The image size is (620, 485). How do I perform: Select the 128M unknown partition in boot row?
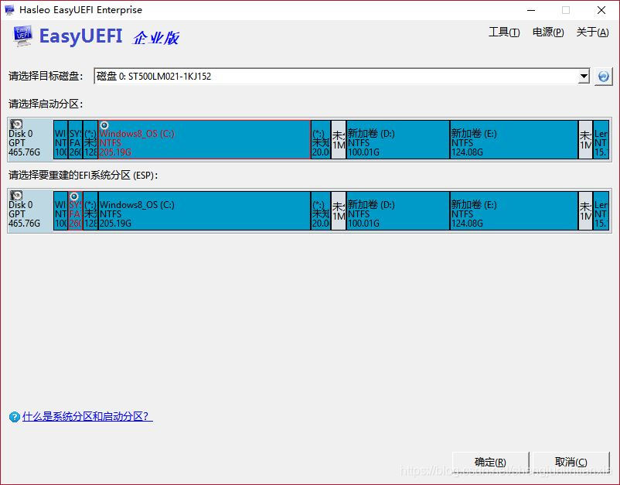90,140
